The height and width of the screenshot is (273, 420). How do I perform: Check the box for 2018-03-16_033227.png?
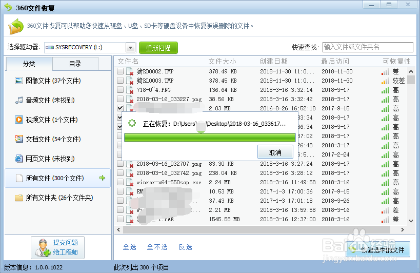121,99
